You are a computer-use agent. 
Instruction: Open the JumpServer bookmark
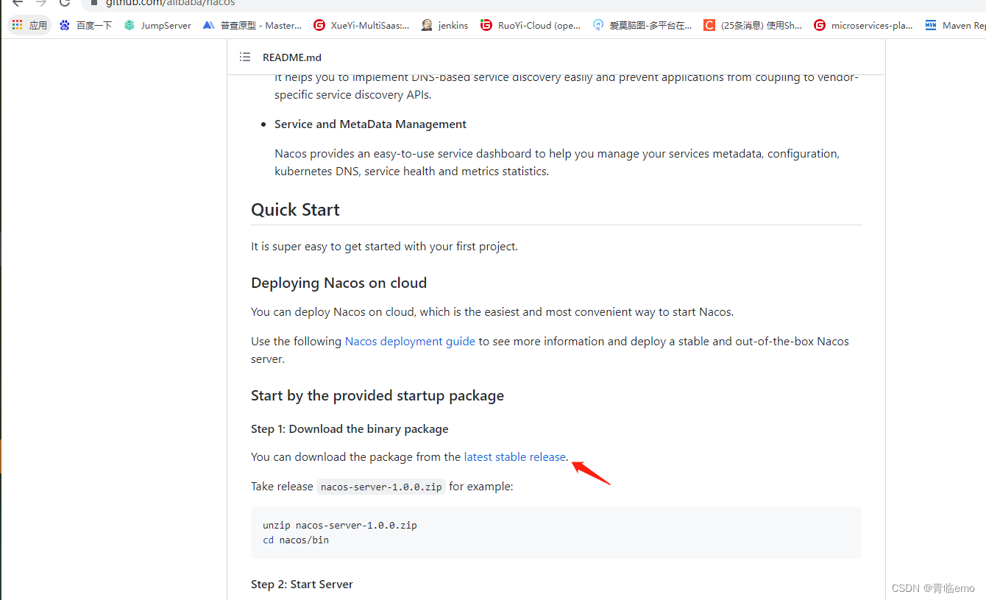point(157,25)
